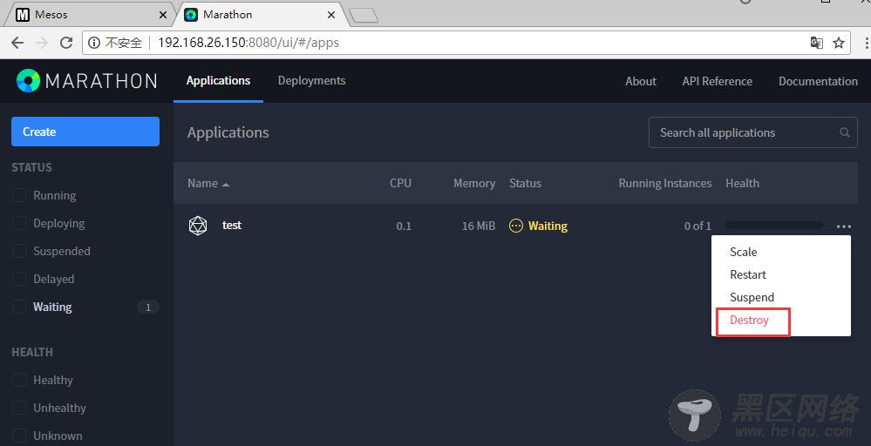Click the test app polyhedron icon
This screenshot has height=446, width=871.
pos(198,226)
